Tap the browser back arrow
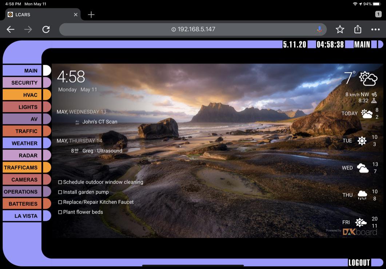The image size is (386, 269). pos(11,29)
